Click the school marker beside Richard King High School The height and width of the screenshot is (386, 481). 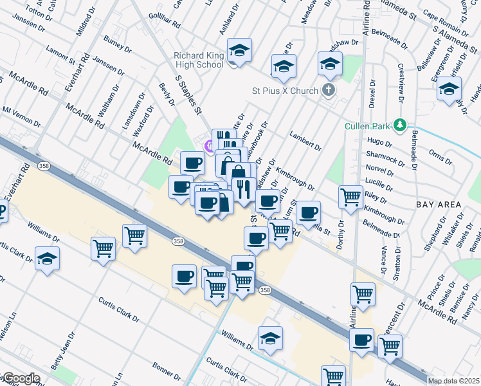(x=239, y=51)
